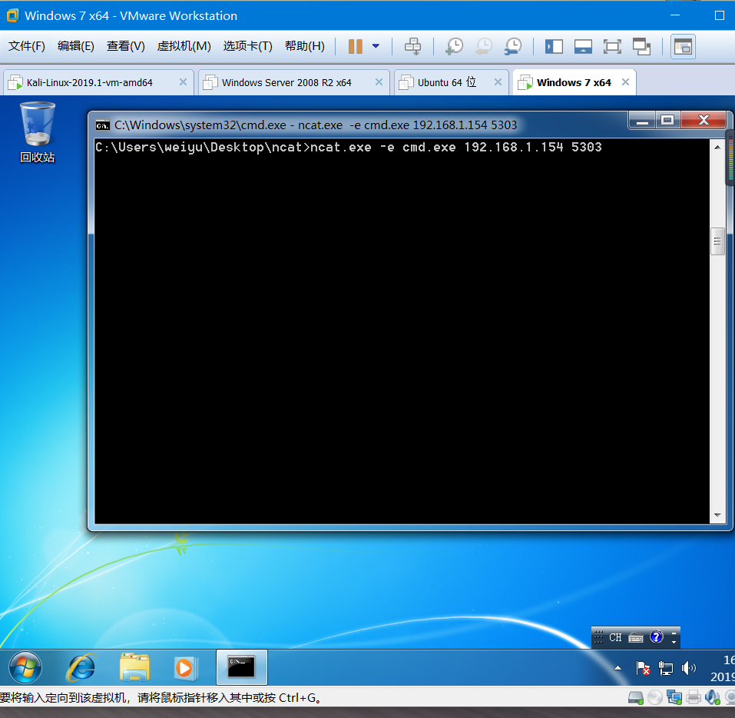
Task: Pause the virtual machine
Action: click(x=356, y=46)
